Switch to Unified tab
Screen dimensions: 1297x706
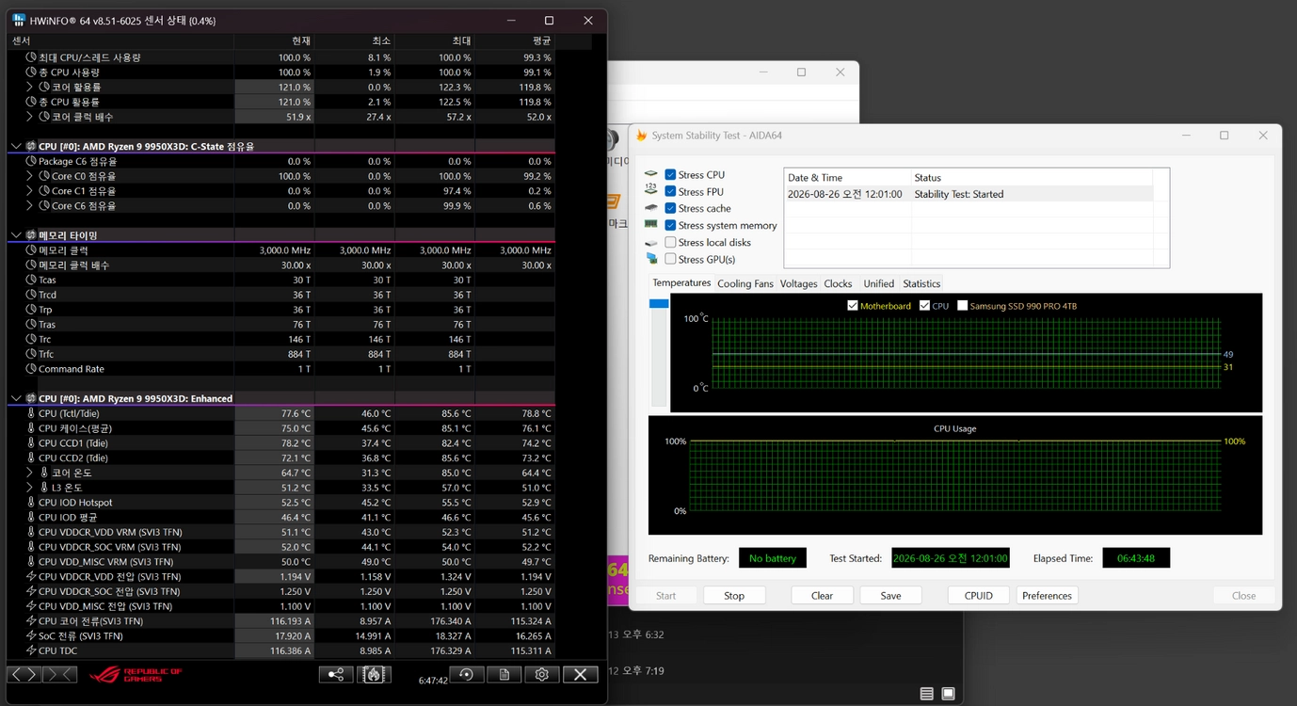click(878, 283)
